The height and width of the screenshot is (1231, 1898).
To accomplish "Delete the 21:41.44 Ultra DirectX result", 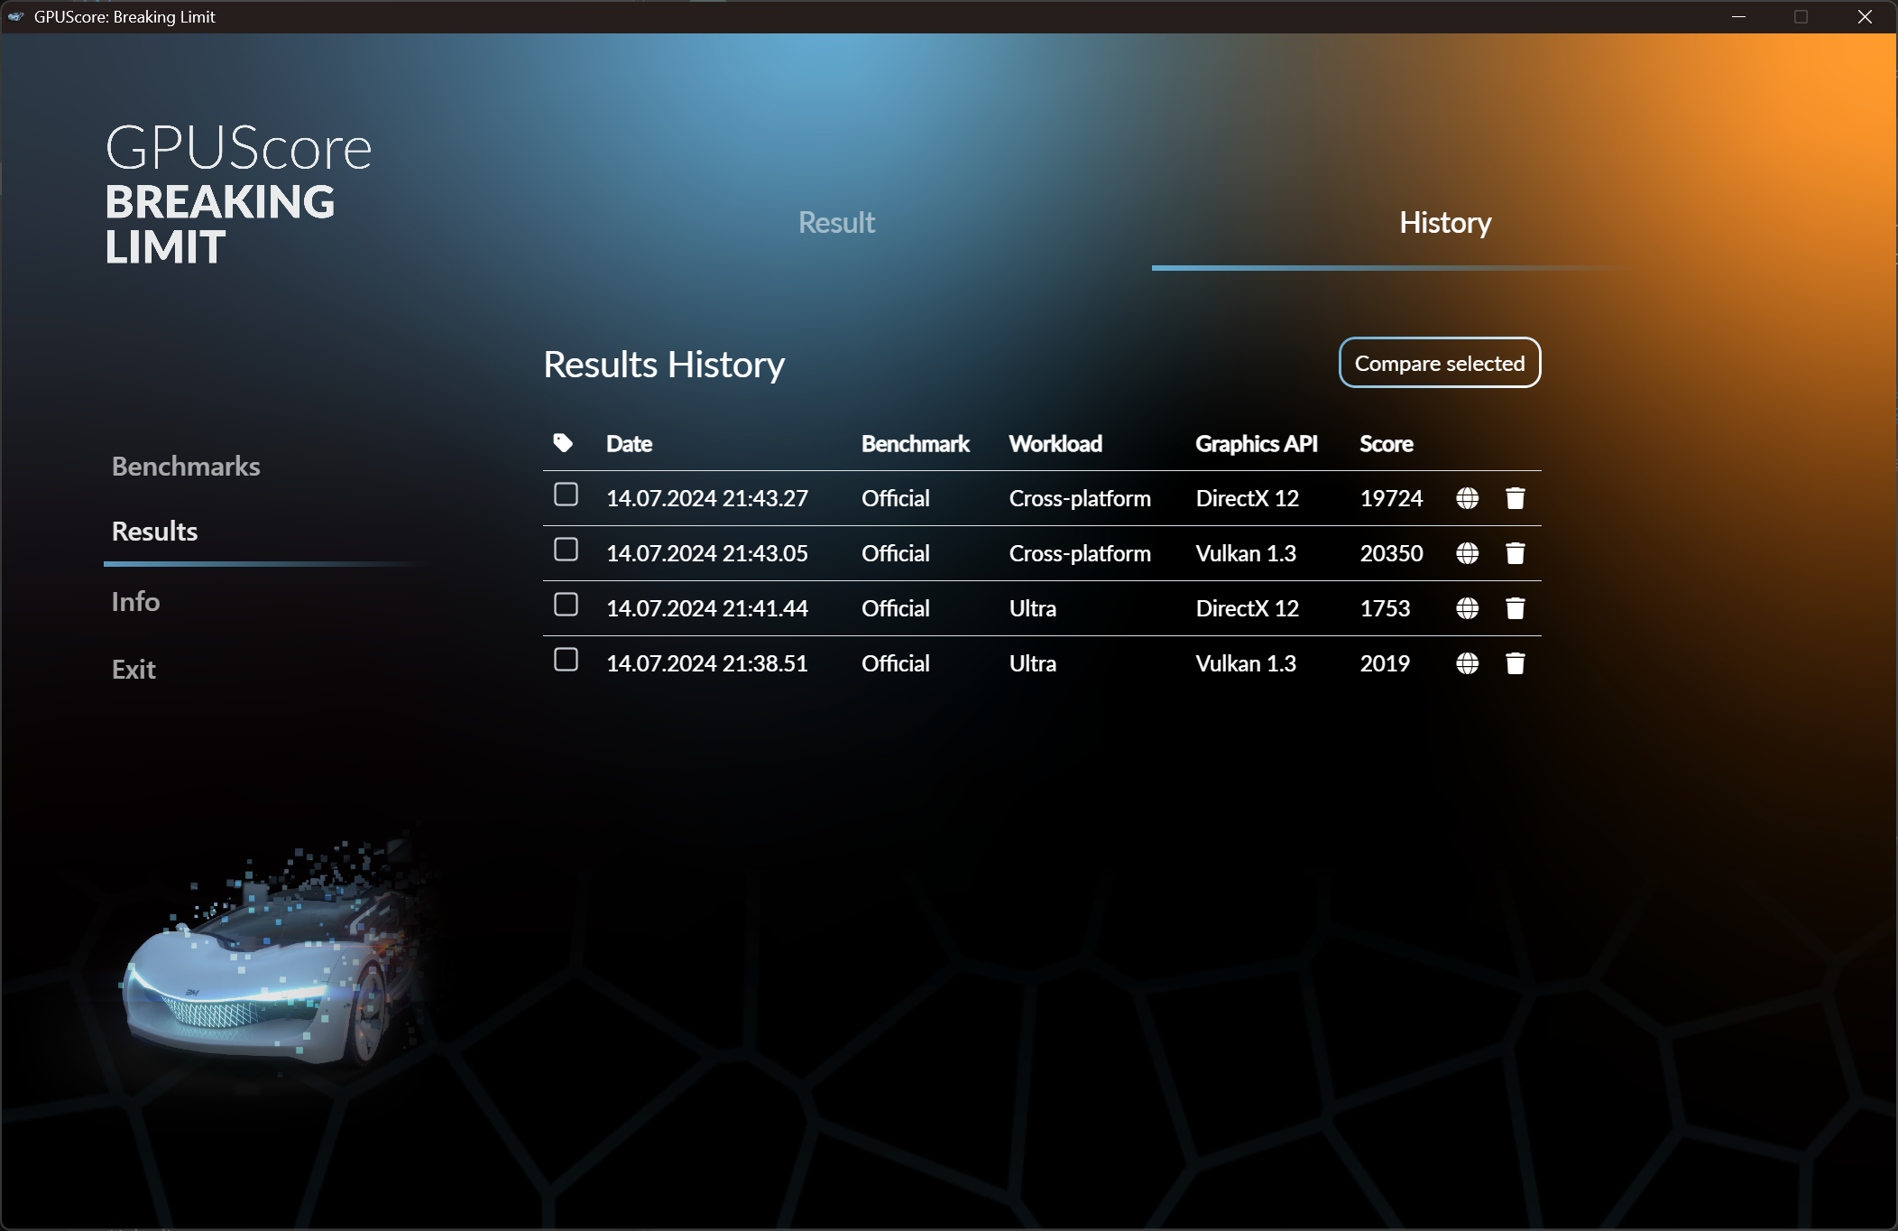I will pos(1515,608).
